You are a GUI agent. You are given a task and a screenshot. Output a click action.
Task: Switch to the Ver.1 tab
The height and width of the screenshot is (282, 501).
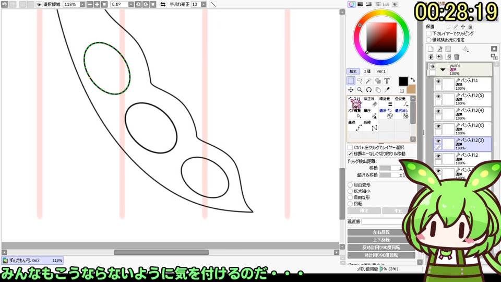tap(381, 71)
